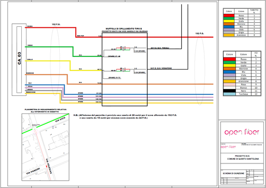Click COMUNE DI QUARTU SANT'ELENA text

(243, 159)
